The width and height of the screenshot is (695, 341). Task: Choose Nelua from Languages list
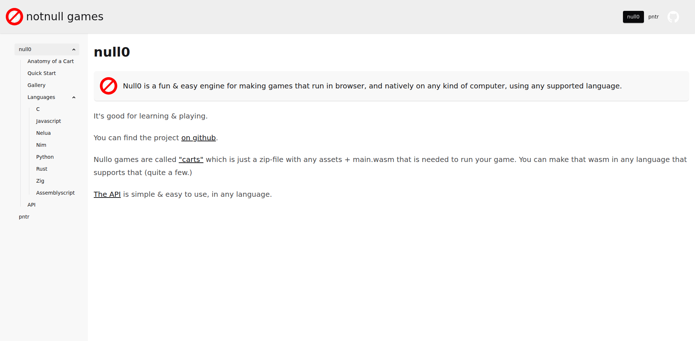(43, 133)
